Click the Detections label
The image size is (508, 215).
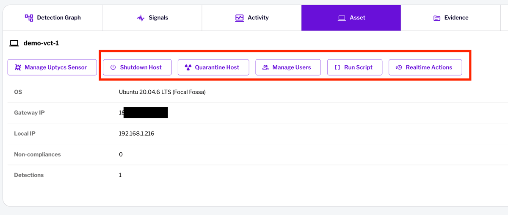click(29, 175)
